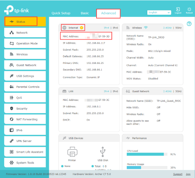
Task: Click the App link in footer
Action: (x=188, y=174)
